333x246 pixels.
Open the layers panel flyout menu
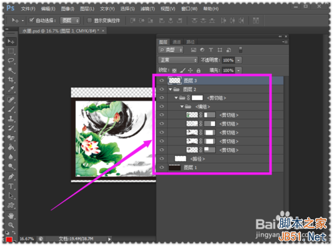click(x=285, y=42)
